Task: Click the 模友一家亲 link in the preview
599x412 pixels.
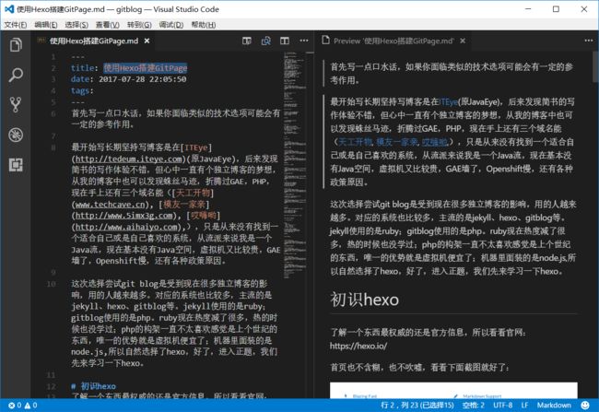Action: point(397,142)
